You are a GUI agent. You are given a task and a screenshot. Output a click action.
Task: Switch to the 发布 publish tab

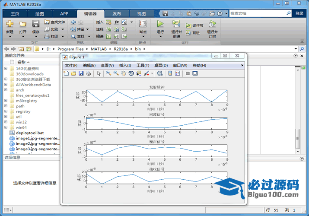(117, 13)
